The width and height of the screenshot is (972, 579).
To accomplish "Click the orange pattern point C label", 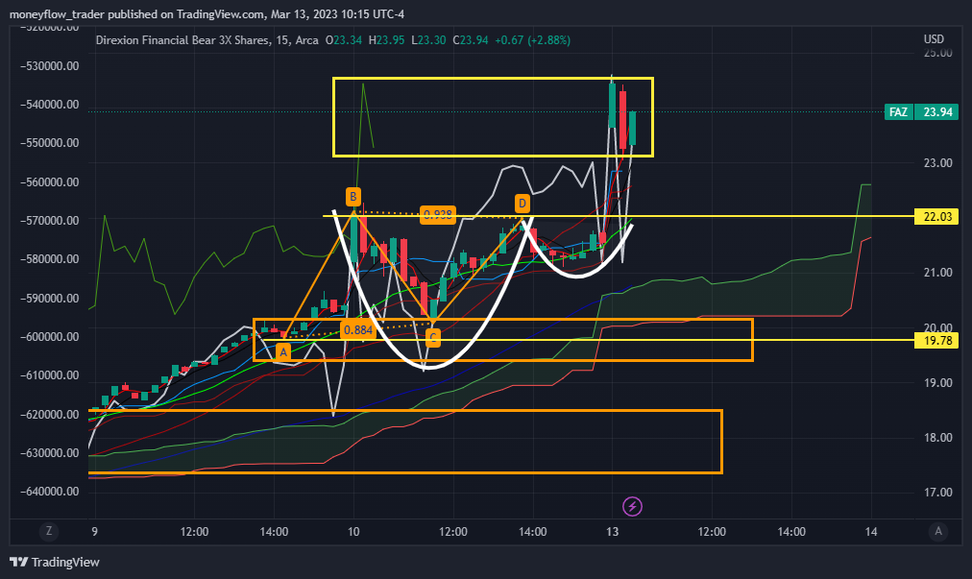I will [x=432, y=338].
